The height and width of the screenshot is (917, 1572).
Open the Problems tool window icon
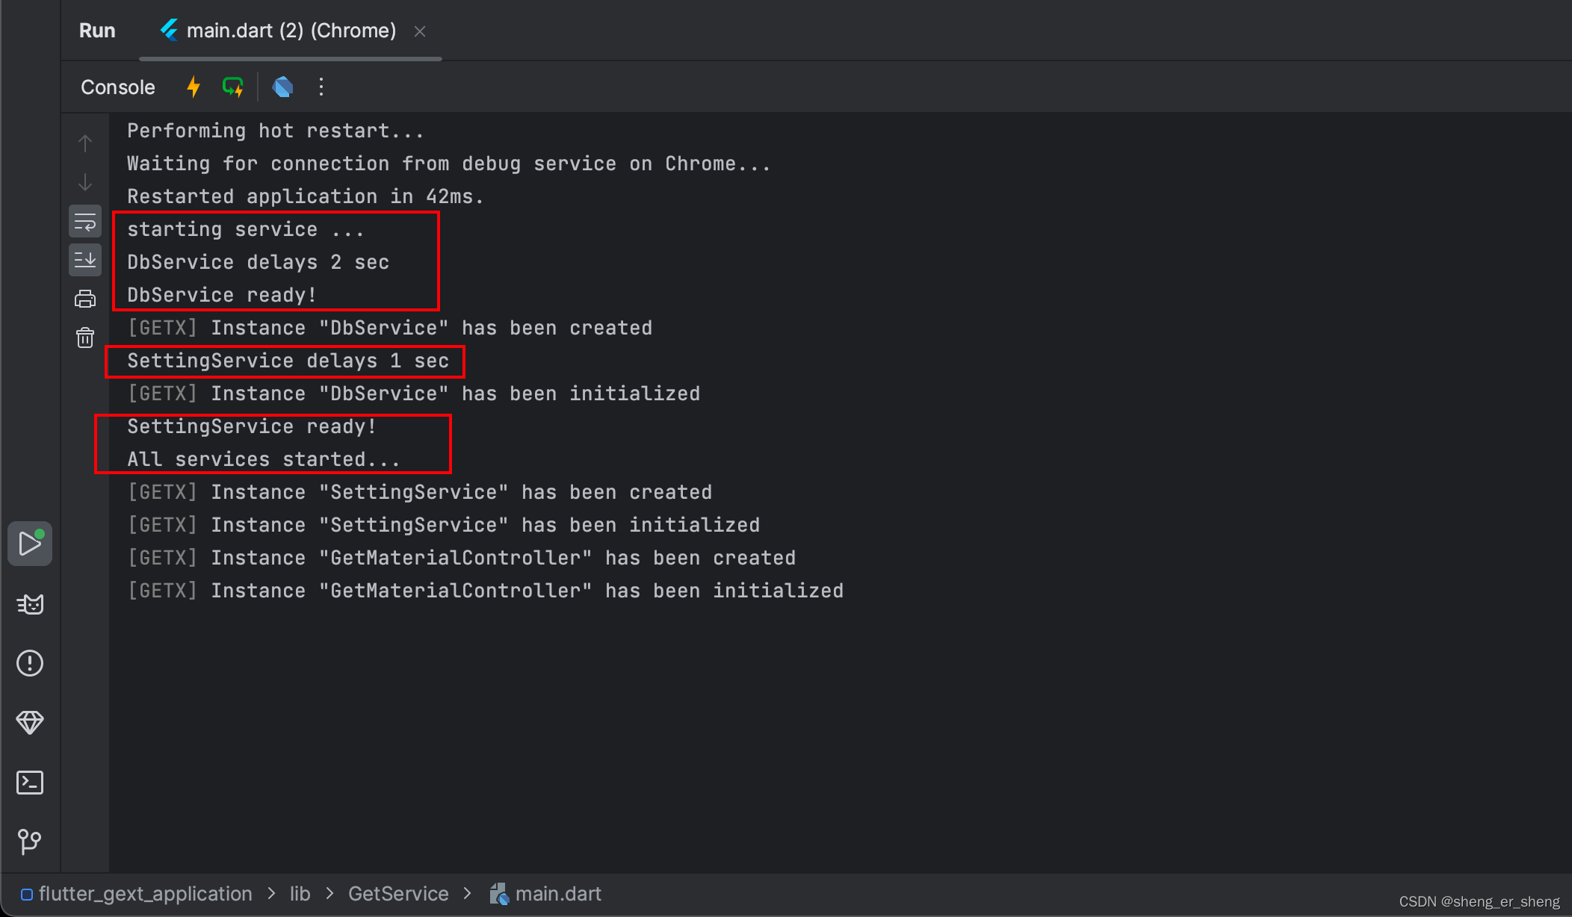[x=30, y=663]
